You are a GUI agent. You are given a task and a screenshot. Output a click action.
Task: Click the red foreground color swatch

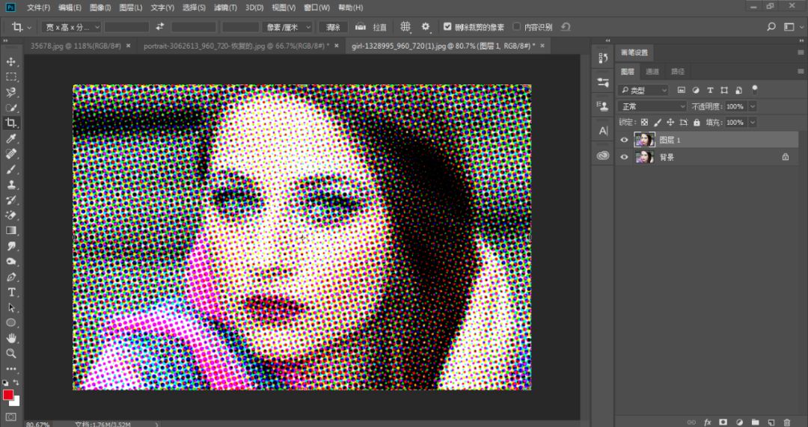(8, 394)
